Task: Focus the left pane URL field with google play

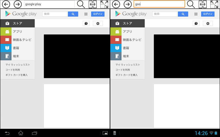Action: click(x=49, y=4)
